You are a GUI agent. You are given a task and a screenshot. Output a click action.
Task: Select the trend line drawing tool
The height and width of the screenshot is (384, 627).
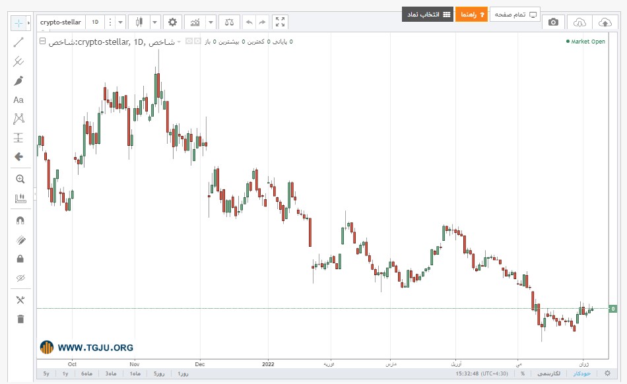click(18, 42)
